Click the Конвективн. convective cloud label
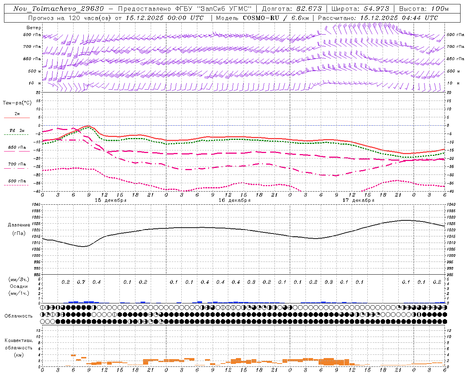 point(19,341)
